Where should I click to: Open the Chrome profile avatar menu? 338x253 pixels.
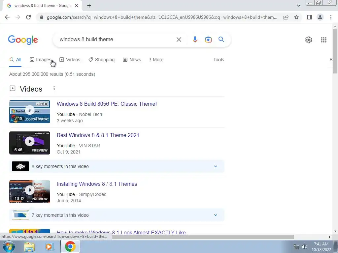coord(320,17)
